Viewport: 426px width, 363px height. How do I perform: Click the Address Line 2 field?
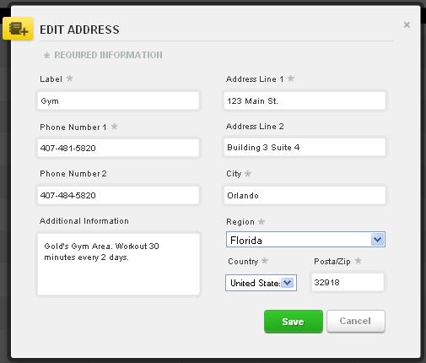[305, 147]
